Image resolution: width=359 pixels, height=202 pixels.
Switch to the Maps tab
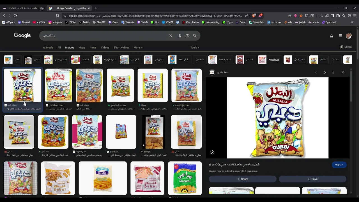[82, 47]
